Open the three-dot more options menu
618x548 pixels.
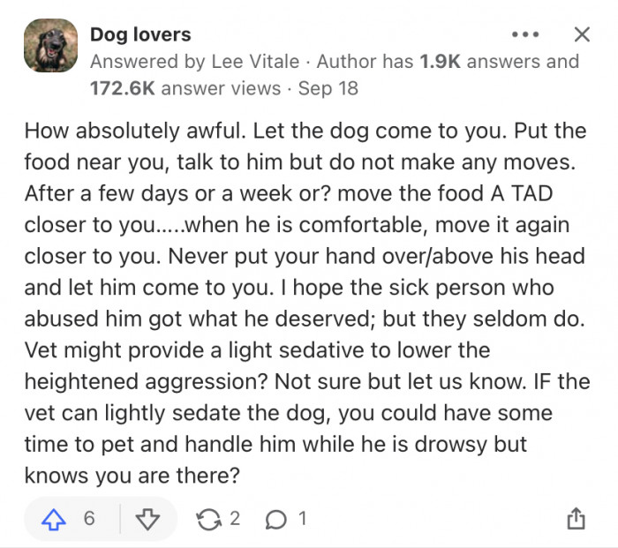pyautogui.click(x=524, y=35)
